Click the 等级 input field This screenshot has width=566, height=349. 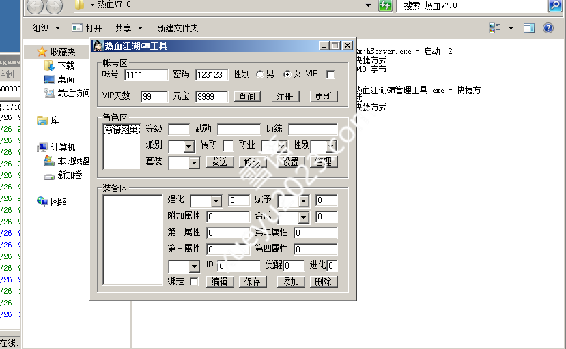tap(179, 129)
